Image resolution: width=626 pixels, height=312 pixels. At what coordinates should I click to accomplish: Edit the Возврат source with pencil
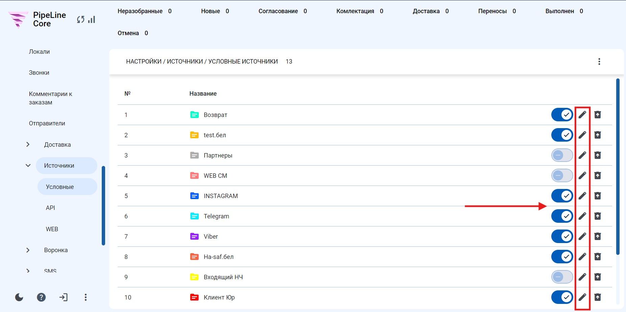(x=582, y=115)
